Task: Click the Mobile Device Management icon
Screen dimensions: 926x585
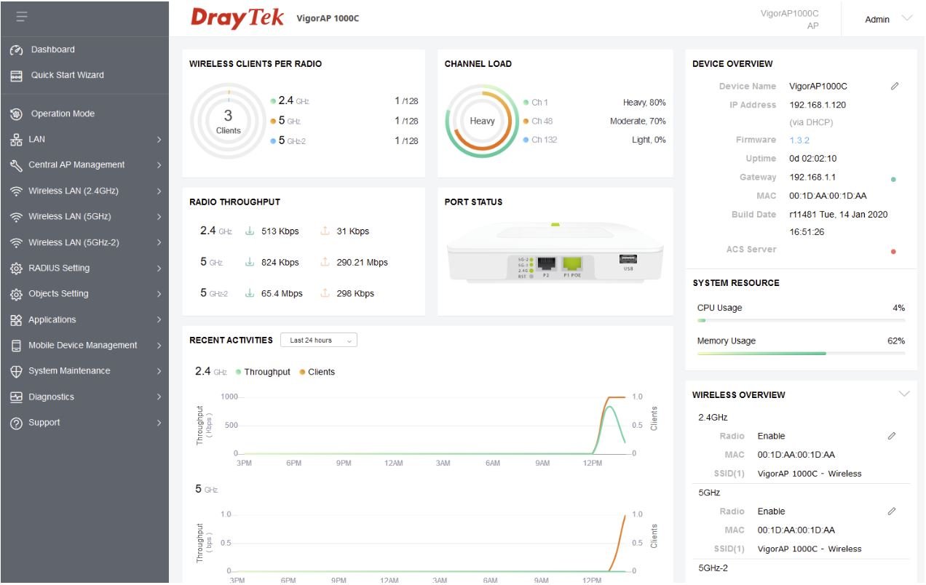Action: [x=17, y=345]
